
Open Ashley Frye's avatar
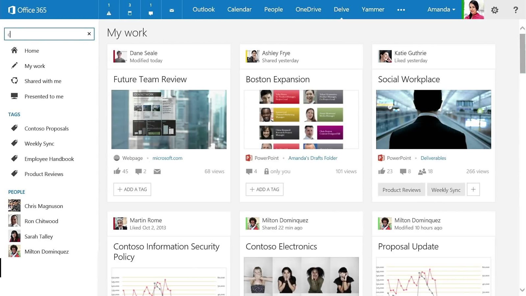click(252, 56)
